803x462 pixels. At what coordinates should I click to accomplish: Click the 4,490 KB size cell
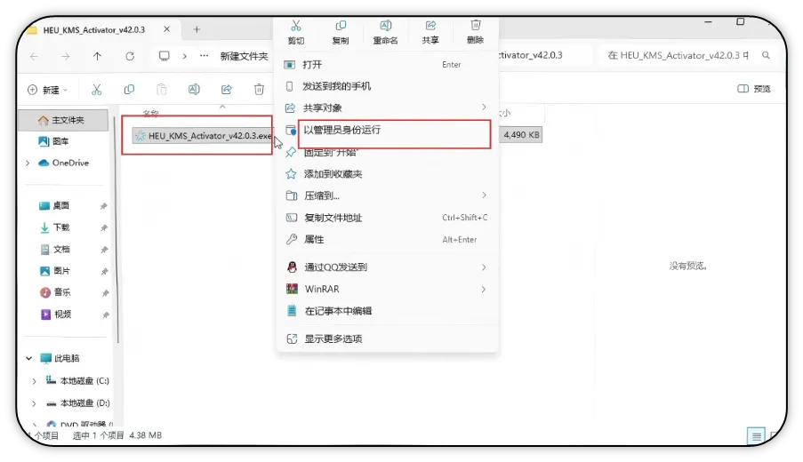[521, 135]
